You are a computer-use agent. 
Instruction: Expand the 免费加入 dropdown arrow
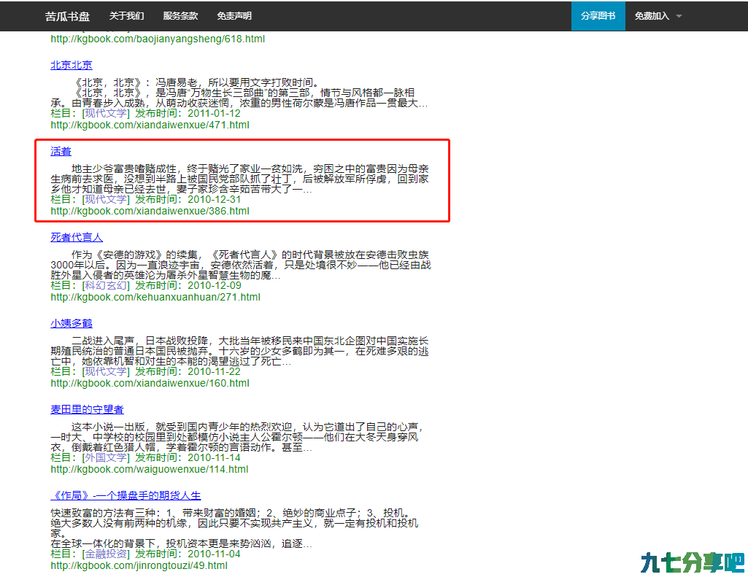pos(679,16)
